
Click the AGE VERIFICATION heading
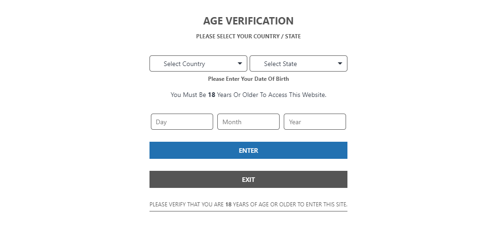248,21
